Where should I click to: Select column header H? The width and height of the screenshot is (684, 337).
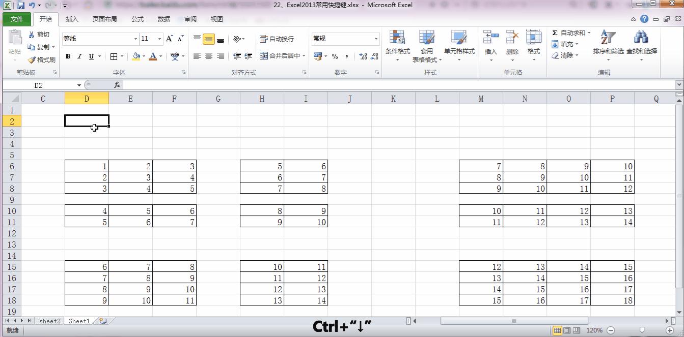click(x=262, y=99)
